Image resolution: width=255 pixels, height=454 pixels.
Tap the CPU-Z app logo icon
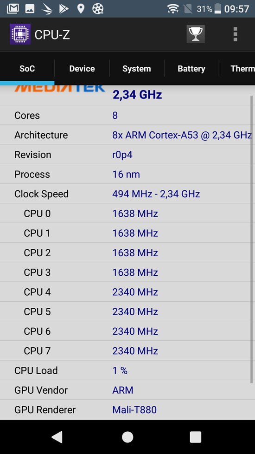[20, 34]
